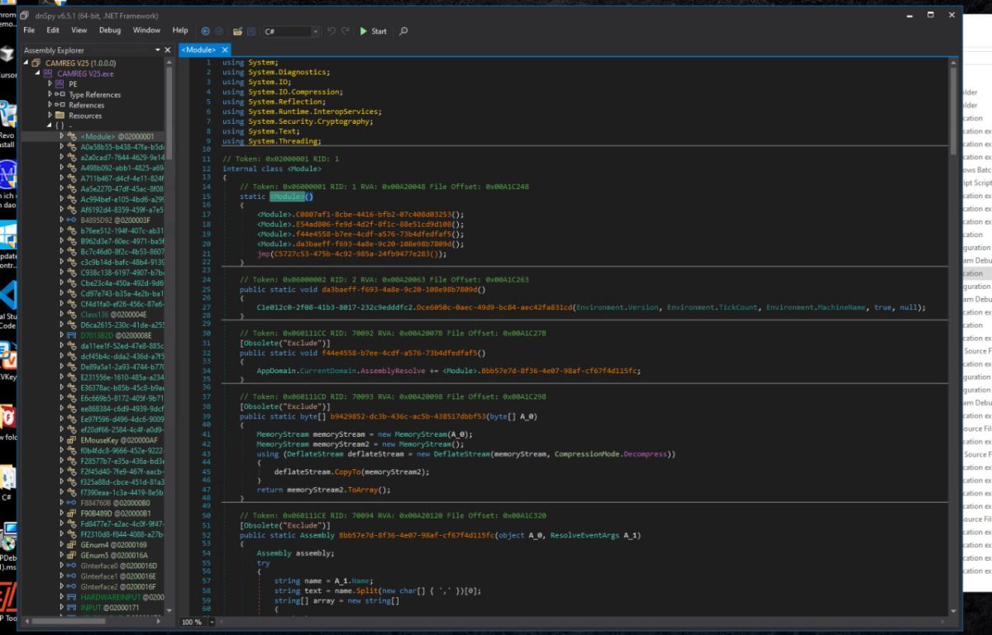992x635 pixels.
Task: Click the EMouseKey enum icon
Action: tap(72, 441)
